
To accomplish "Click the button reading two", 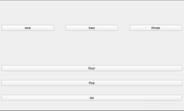I will 92,28.
